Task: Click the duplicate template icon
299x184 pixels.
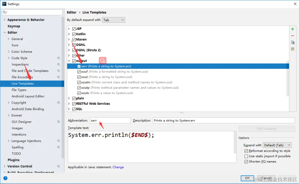Action: click(x=293, y=43)
